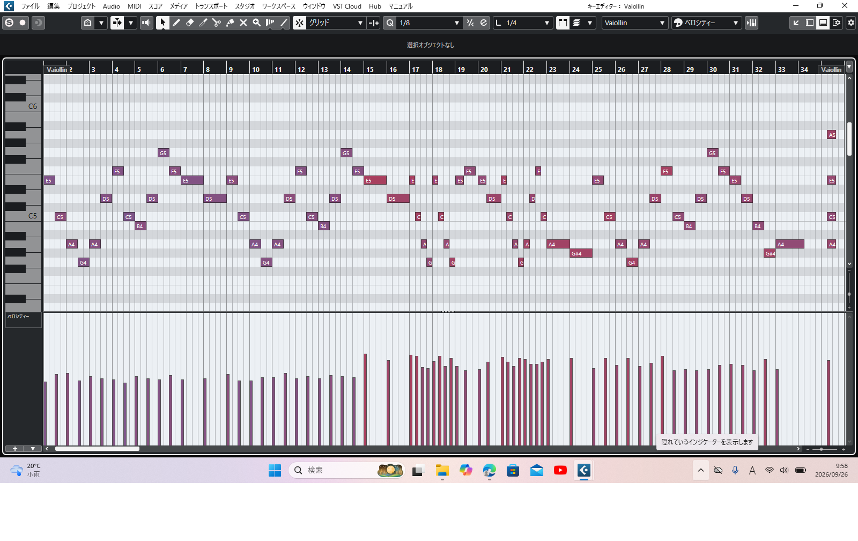
Task: Open the VST Cloud menu
Action: (347, 6)
